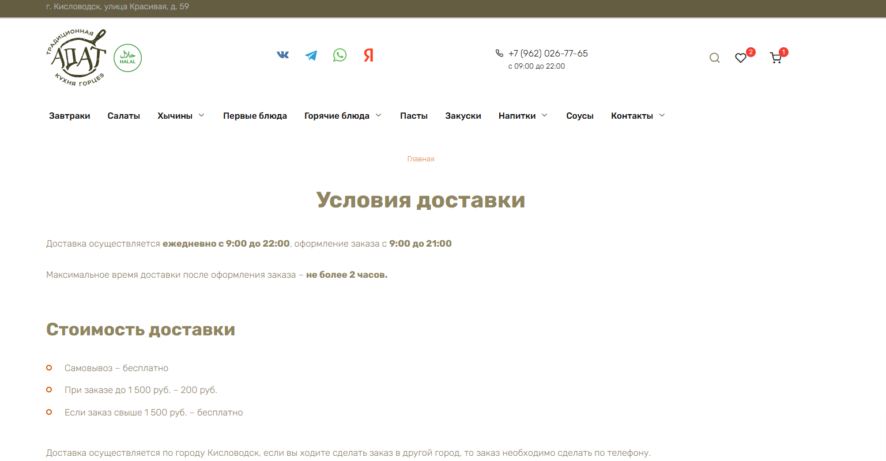Image resolution: width=886 pixels, height=461 pixels.
Task: Click the Адат restaurant logo
Action: point(77,58)
